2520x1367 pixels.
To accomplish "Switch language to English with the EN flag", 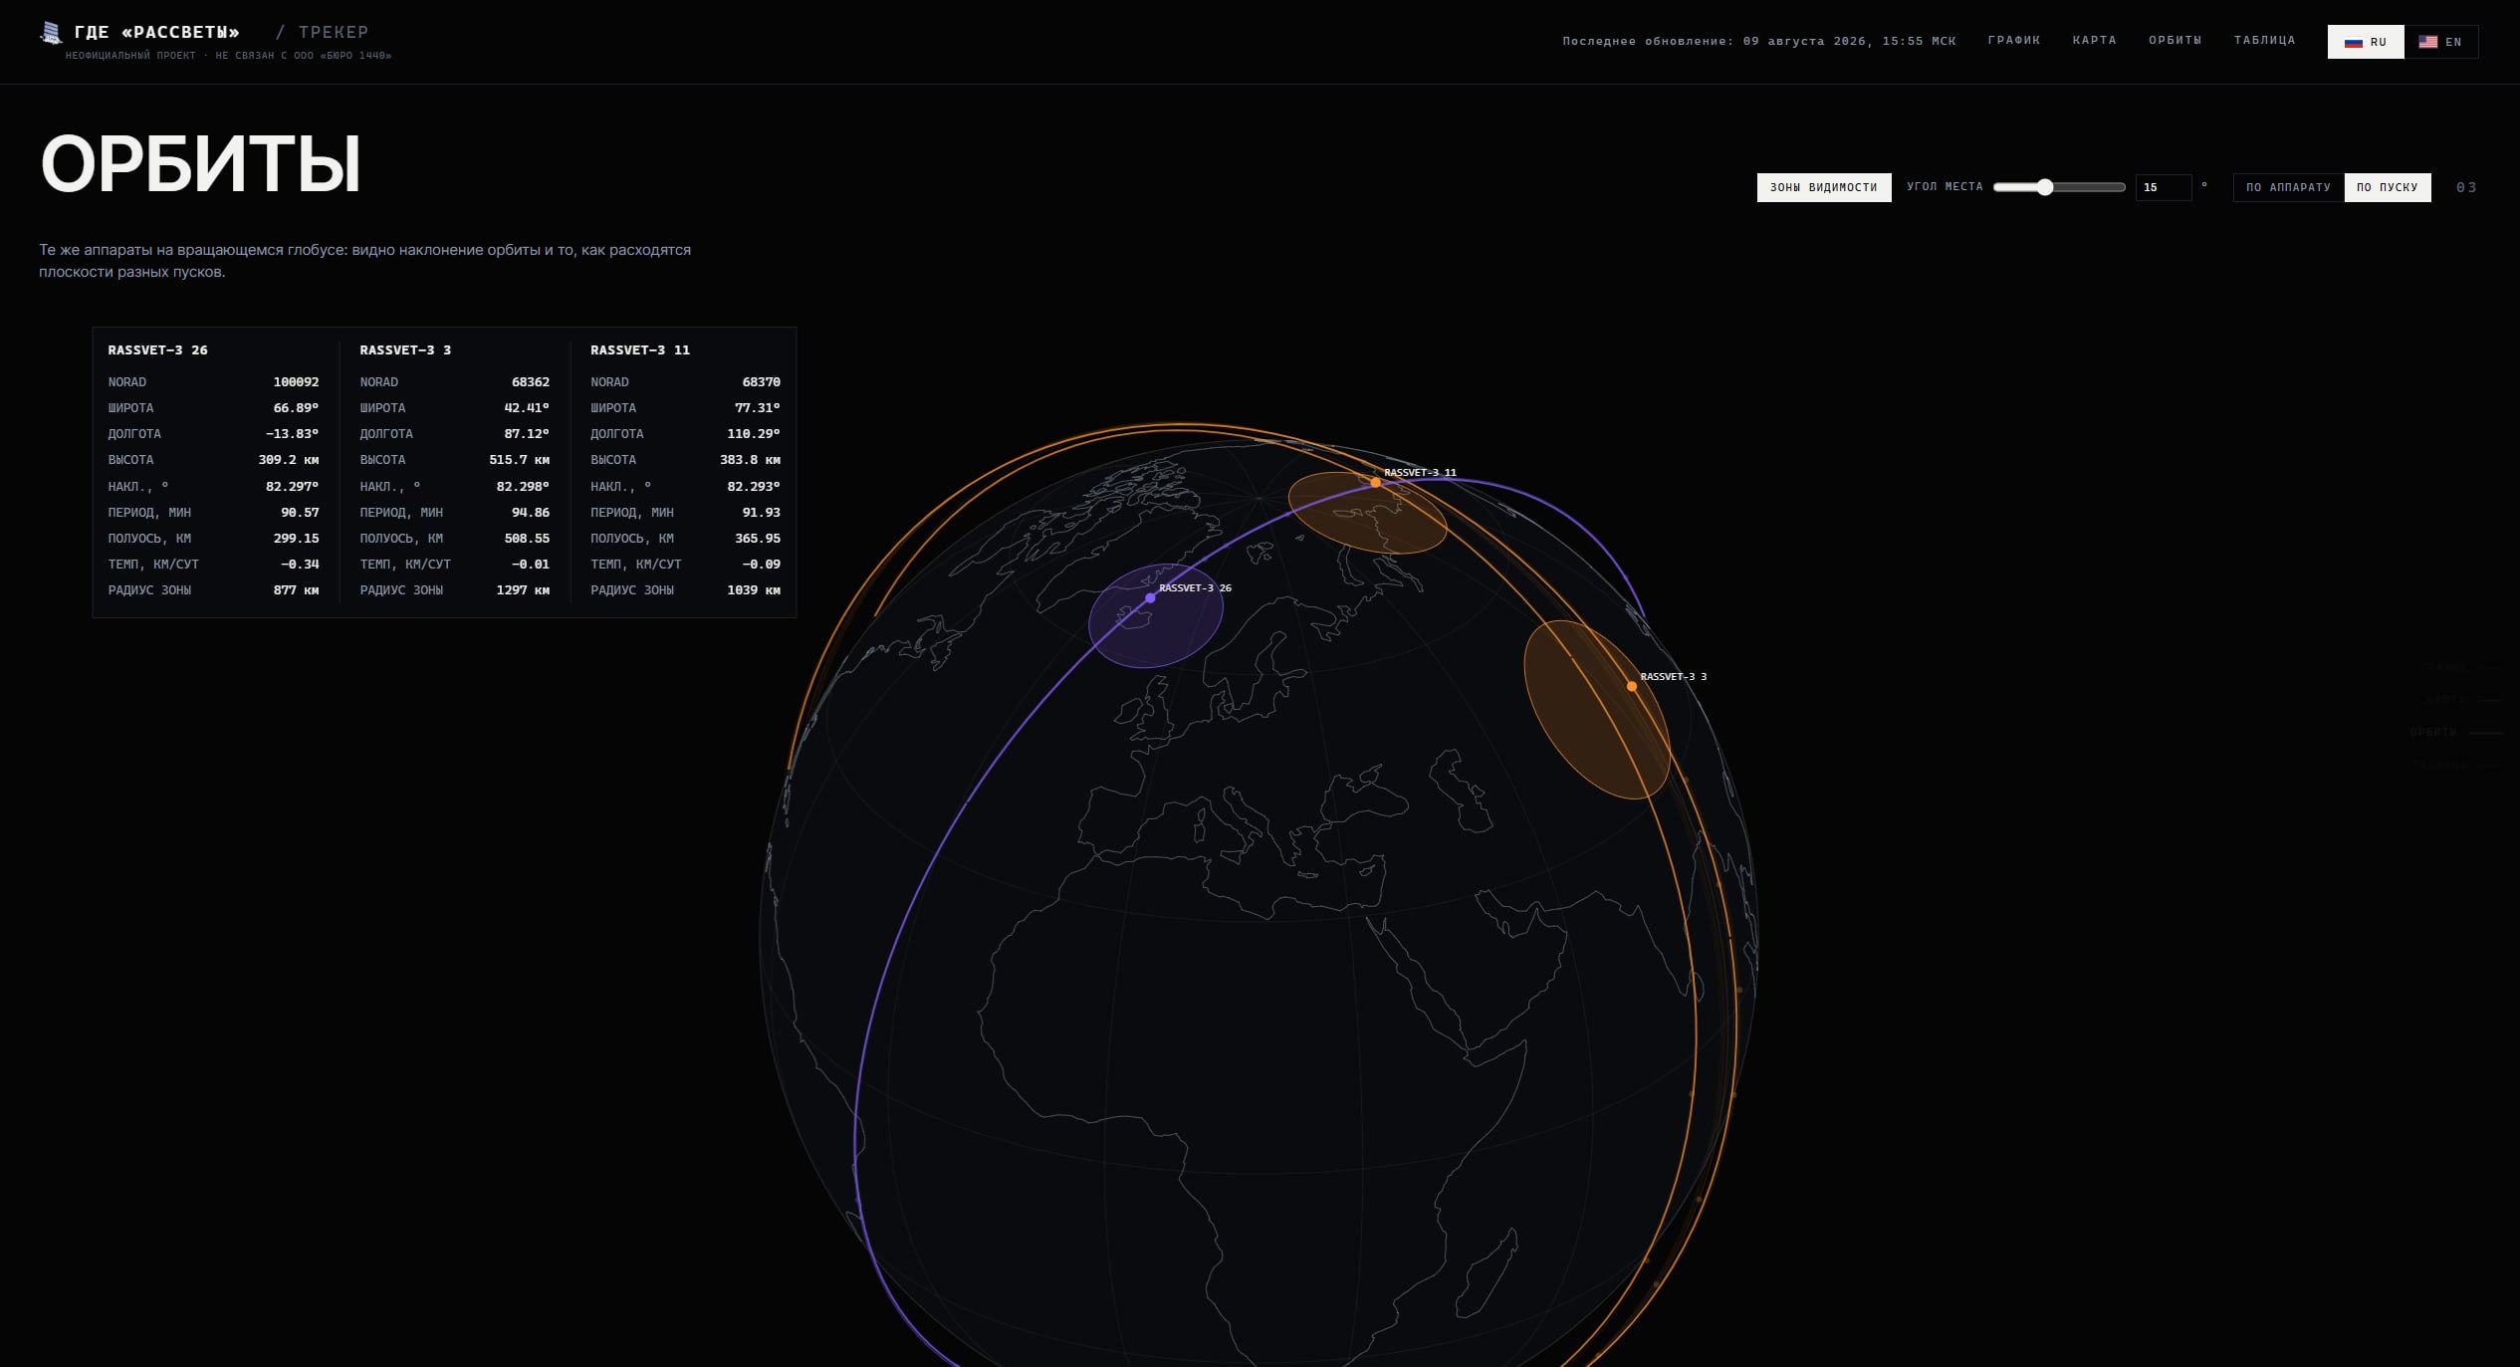I will (x=2440, y=42).
